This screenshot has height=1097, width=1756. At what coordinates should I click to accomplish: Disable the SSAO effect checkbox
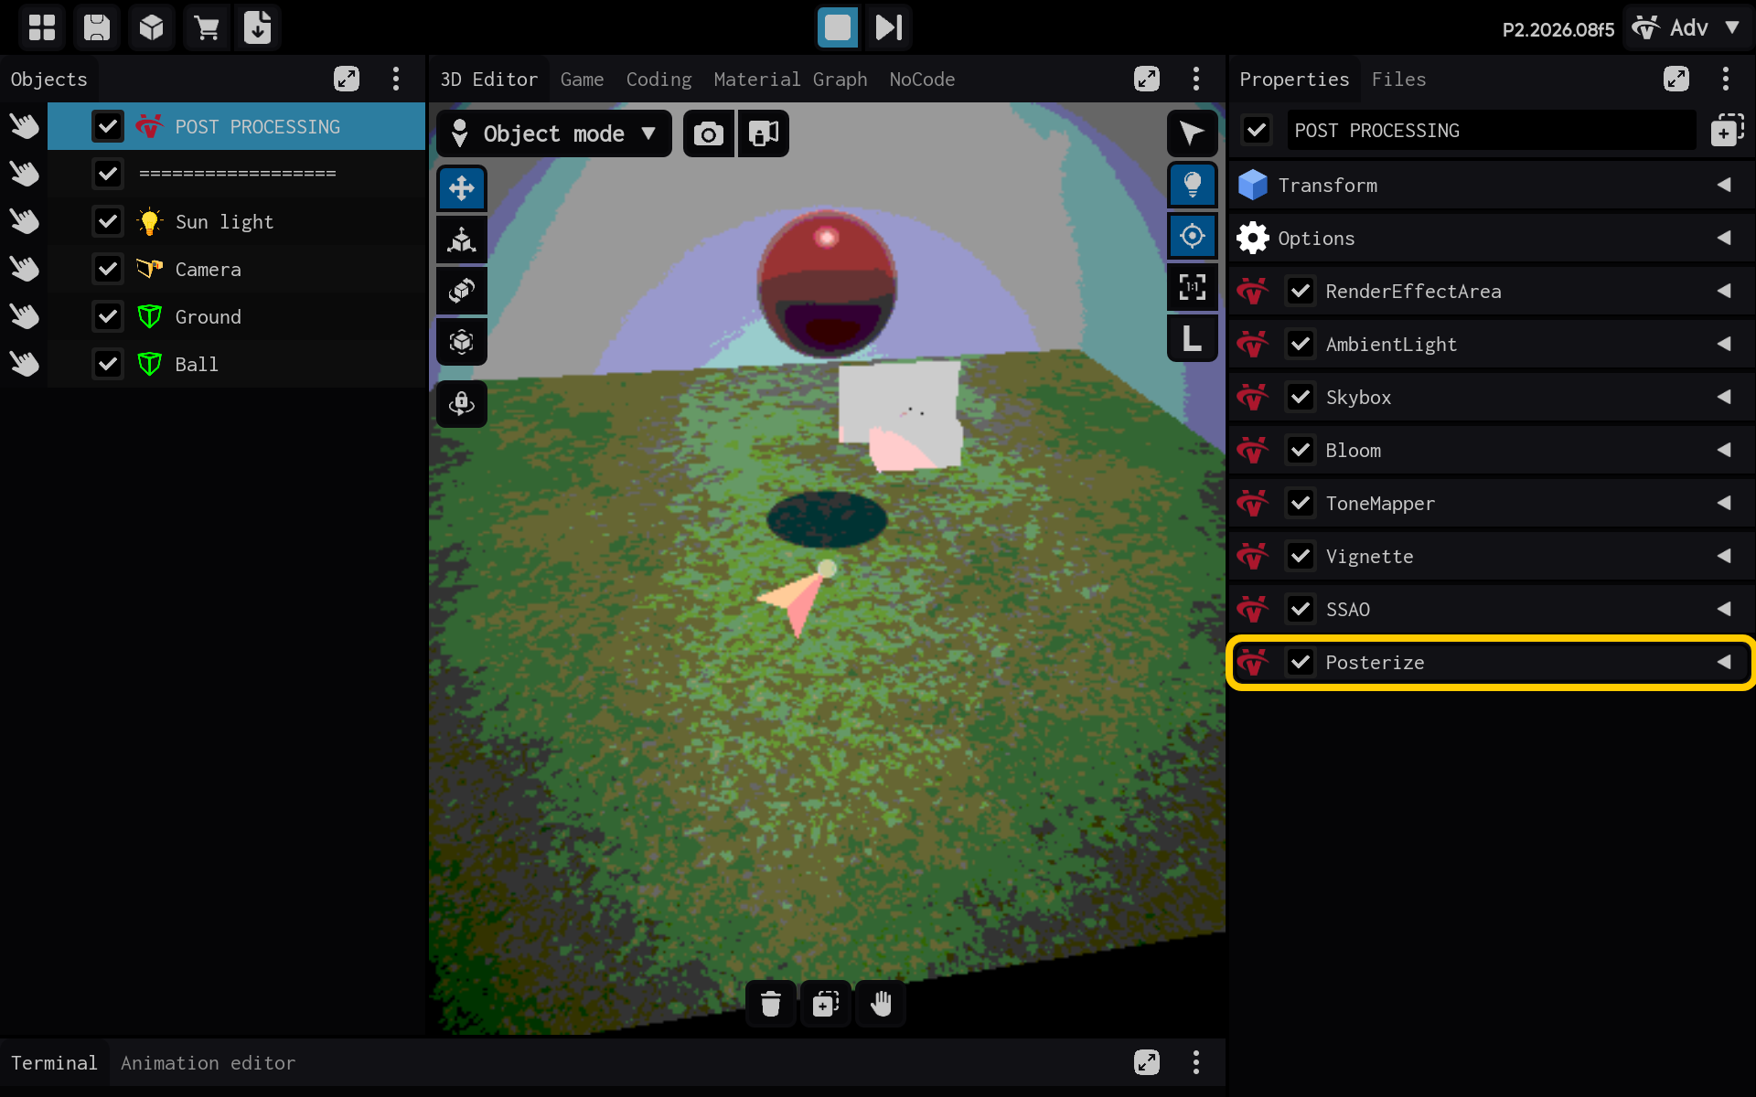point(1301,609)
